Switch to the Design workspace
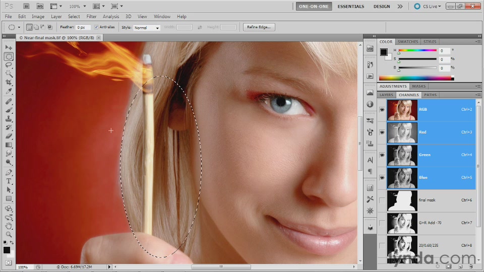This screenshot has width=484, height=272. [382, 6]
